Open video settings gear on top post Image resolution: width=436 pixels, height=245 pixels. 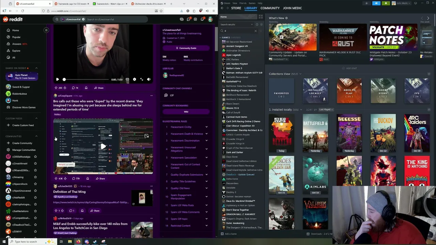tap(135, 79)
